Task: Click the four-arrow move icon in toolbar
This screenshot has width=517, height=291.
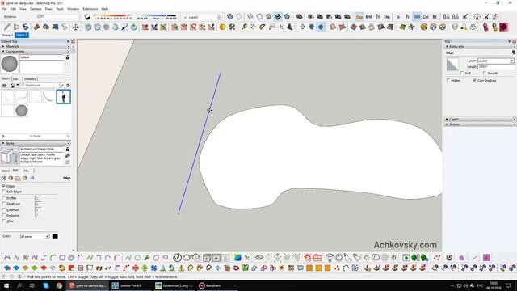Action: (302, 27)
